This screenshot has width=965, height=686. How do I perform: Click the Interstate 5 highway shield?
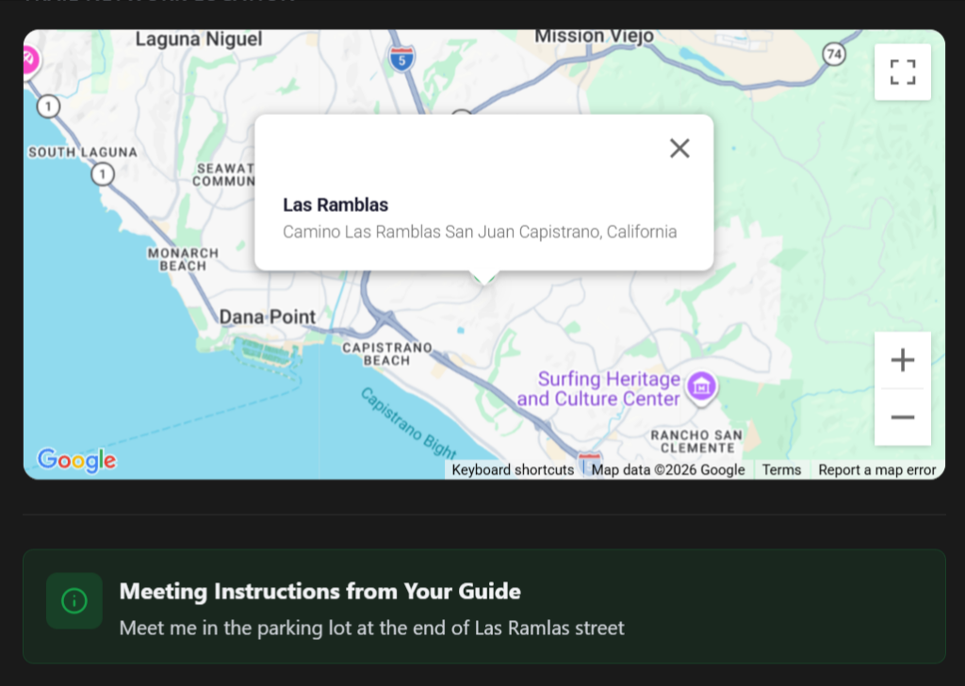[401, 58]
